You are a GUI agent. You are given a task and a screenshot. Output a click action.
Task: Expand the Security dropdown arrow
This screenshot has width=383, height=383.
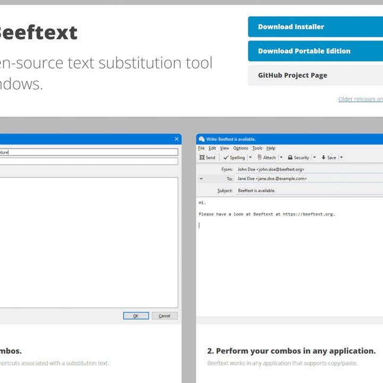coord(314,157)
